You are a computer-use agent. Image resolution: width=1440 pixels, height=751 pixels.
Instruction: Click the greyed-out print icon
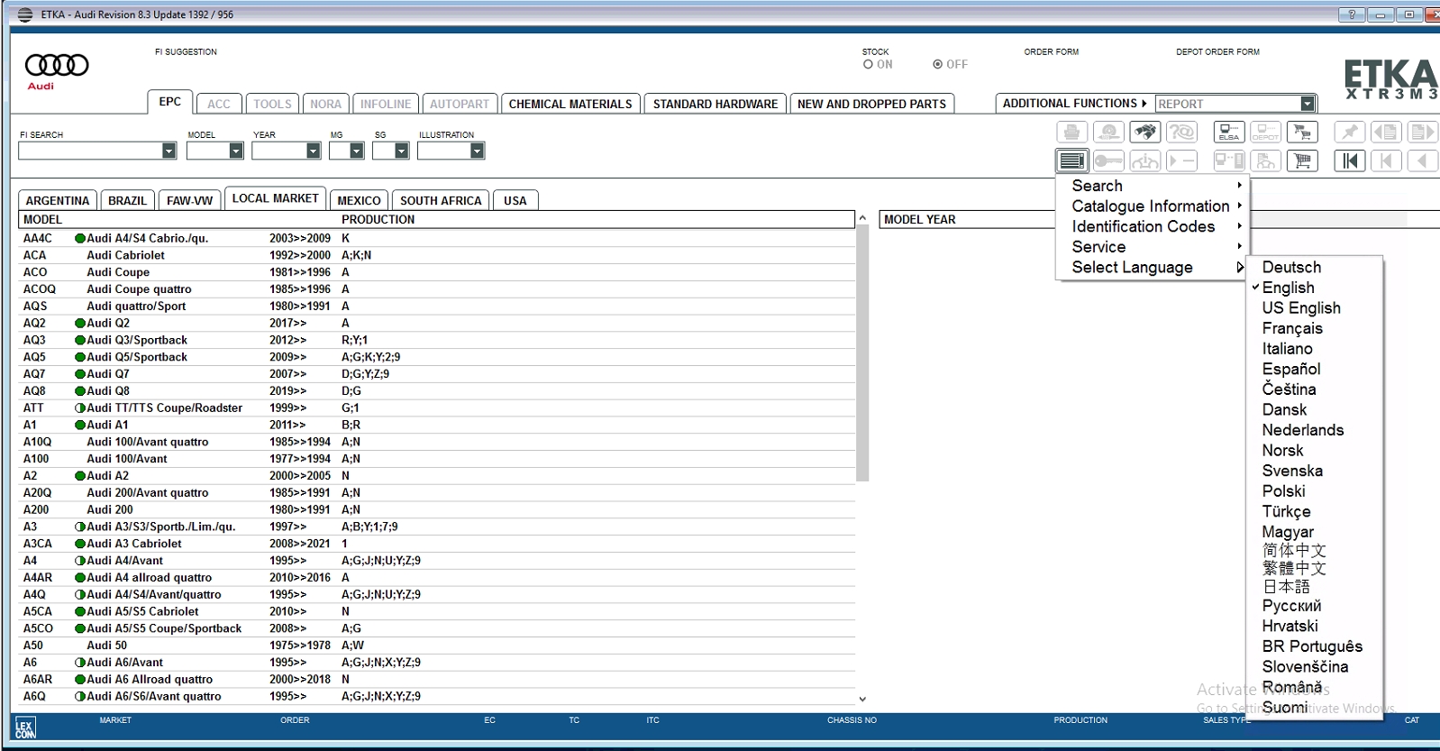click(1071, 133)
